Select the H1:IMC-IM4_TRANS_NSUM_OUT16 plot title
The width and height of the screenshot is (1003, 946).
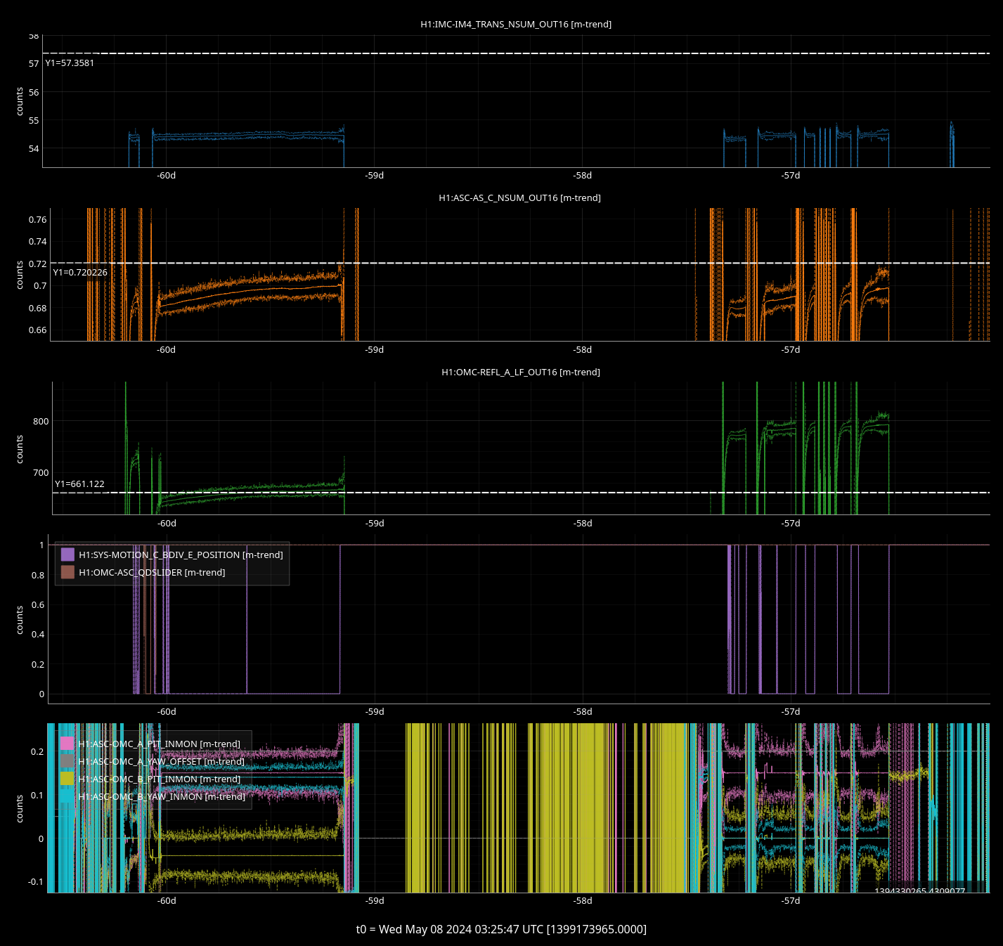tap(516, 25)
